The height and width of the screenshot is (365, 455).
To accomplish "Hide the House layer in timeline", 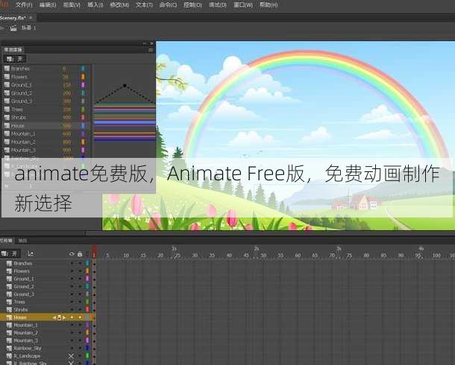I will point(72,317).
